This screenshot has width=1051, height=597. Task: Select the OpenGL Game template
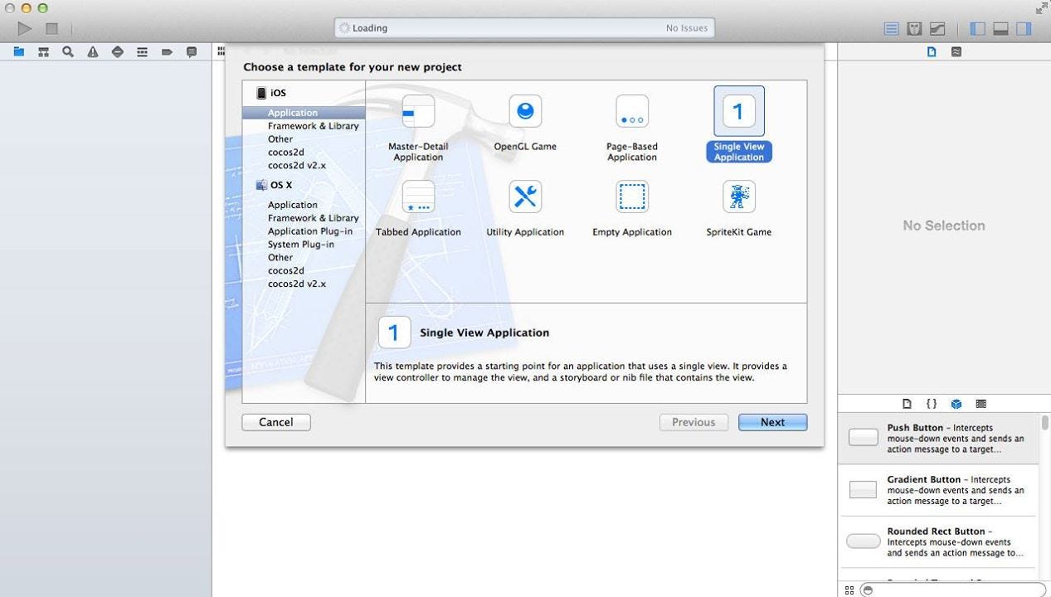(x=525, y=122)
